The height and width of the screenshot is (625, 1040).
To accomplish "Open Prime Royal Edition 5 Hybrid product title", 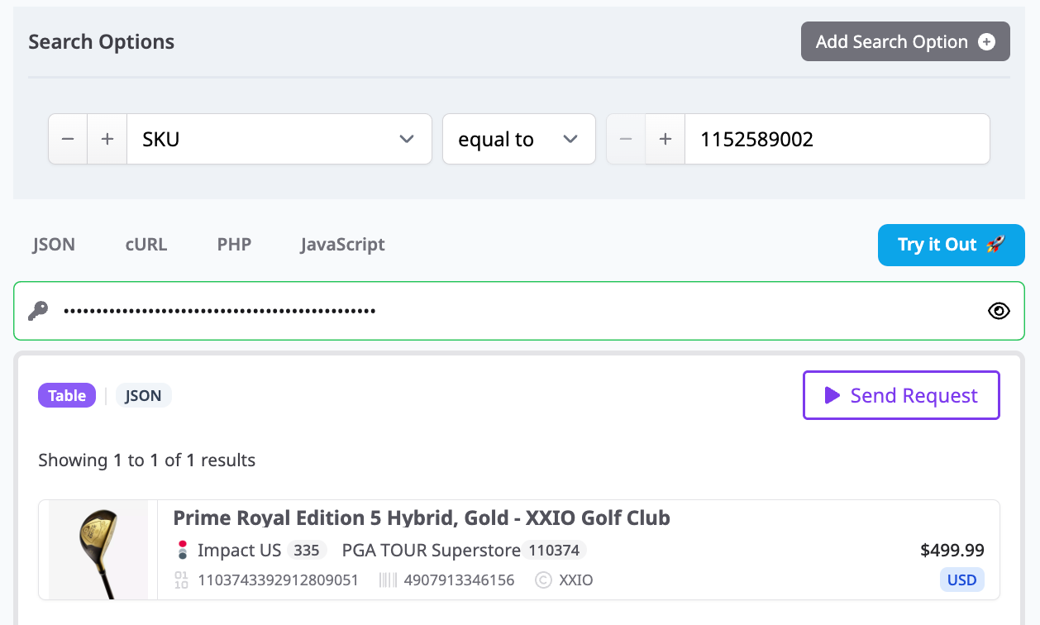I will point(422,518).
